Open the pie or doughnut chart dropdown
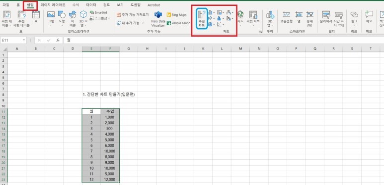Viewport: 384px width, 185px height. point(211,24)
